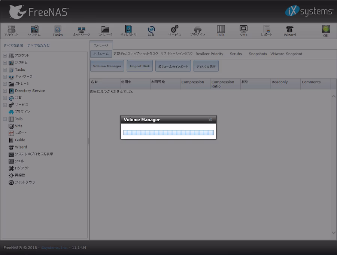Viewport: 337px width, 255px height.
Task: Click the 名前 column header
Action: point(105,84)
